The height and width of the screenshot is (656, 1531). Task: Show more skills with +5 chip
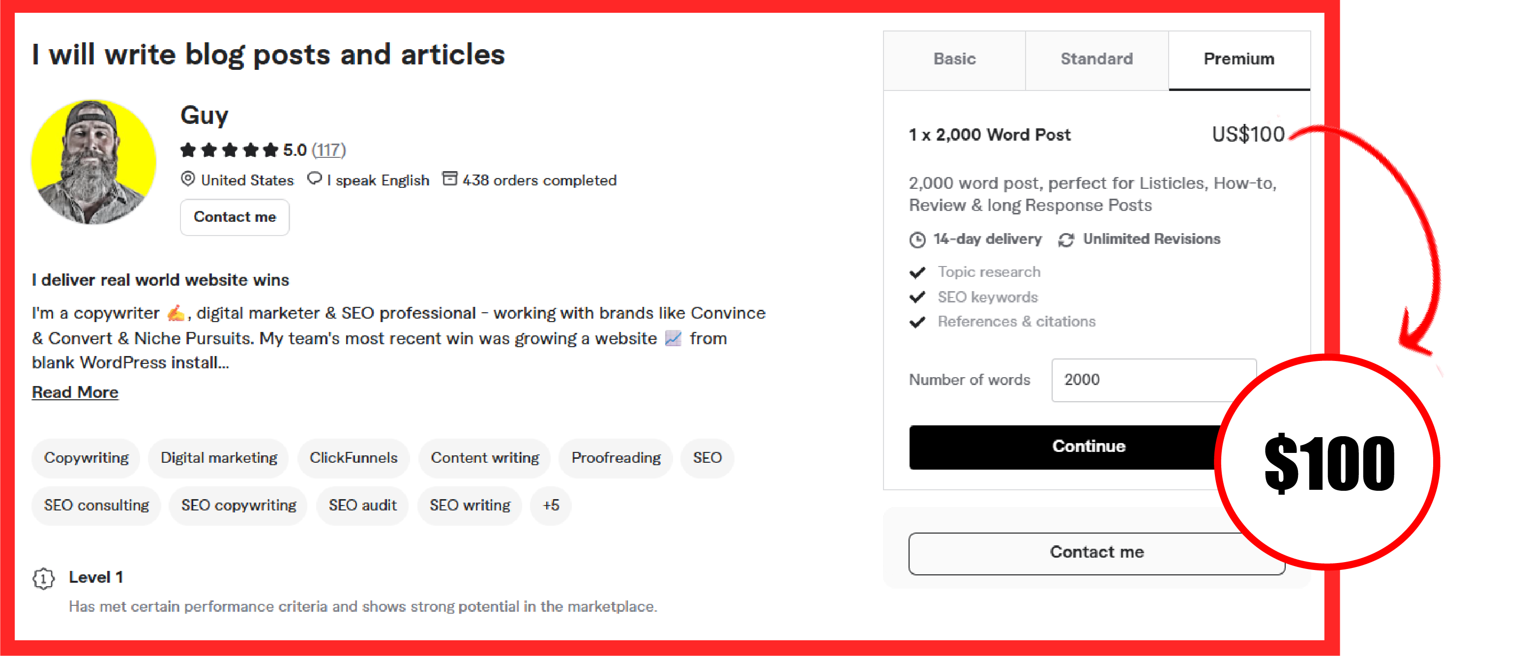[550, 505]
